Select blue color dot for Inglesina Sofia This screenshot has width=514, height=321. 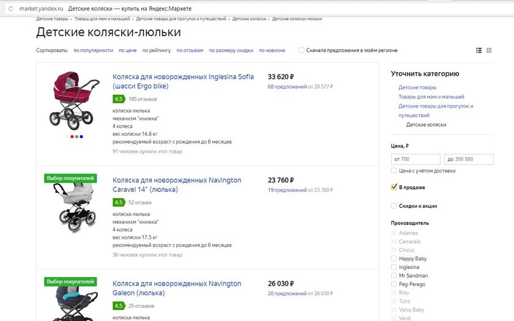click(x=81, y=136)
